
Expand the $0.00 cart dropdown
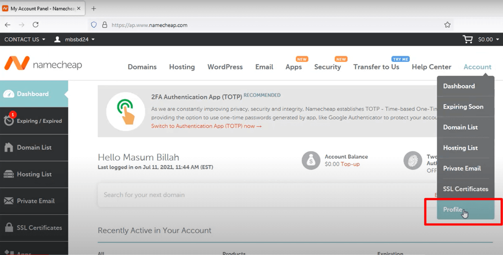tap(488, 39)
